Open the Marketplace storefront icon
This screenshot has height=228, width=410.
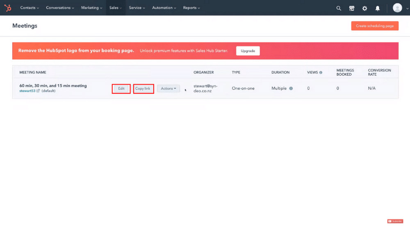(352, 8)
